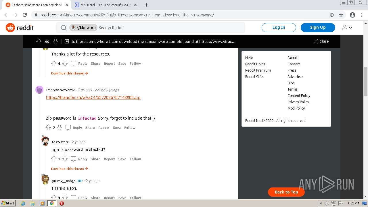Click the page vertical scrollbar thumb
The width and height of the screenshot is (368, 207).
(365, 81)
